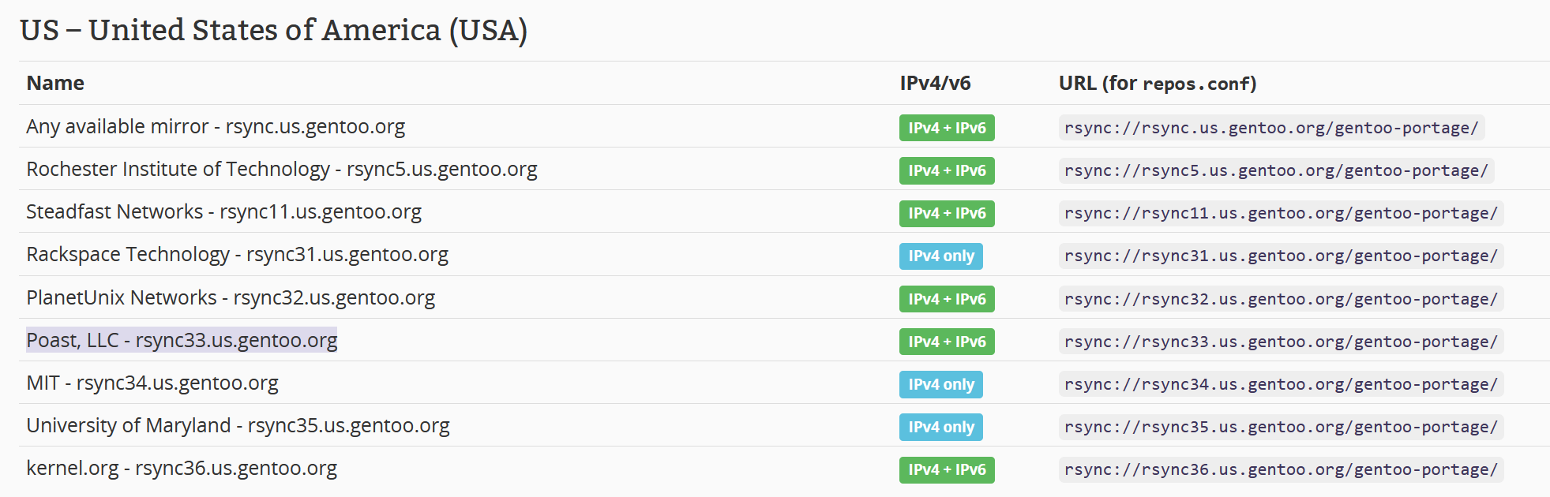Click the rsync36.us.gentoo.org URL code
The image size is (1550, 497).
(1280, 469)
